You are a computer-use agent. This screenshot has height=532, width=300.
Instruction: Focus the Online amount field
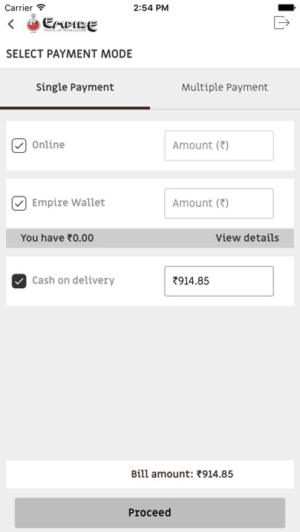click(219, 145)
